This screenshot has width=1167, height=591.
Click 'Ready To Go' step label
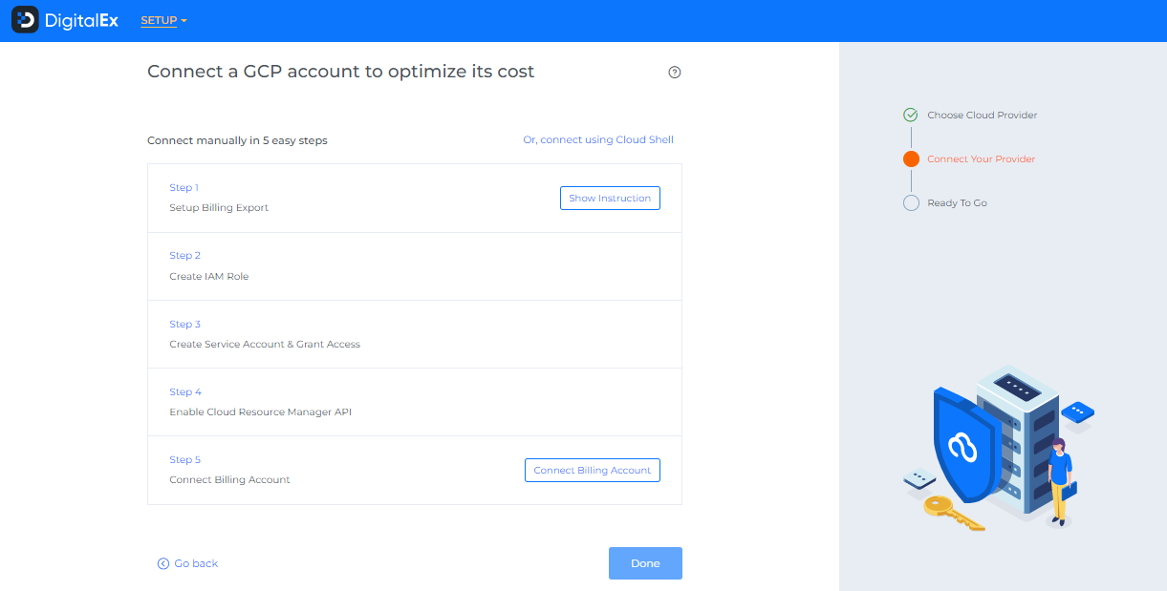(x=957, y=203)
